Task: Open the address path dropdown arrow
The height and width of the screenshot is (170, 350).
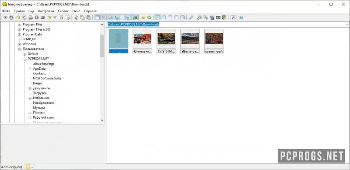Action: 347,25
